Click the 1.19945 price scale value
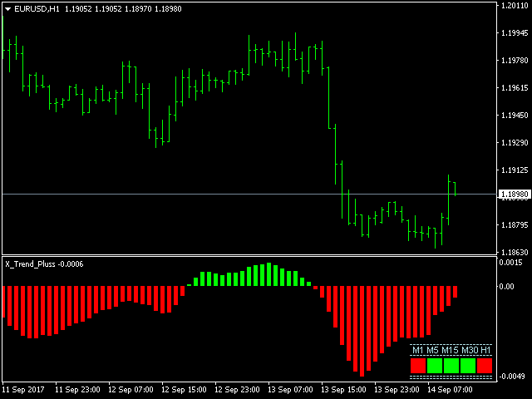 click(515, 33)
